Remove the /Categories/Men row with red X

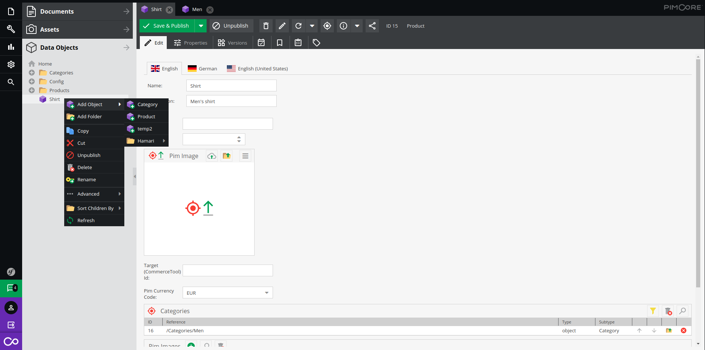[x=684, y=330]
